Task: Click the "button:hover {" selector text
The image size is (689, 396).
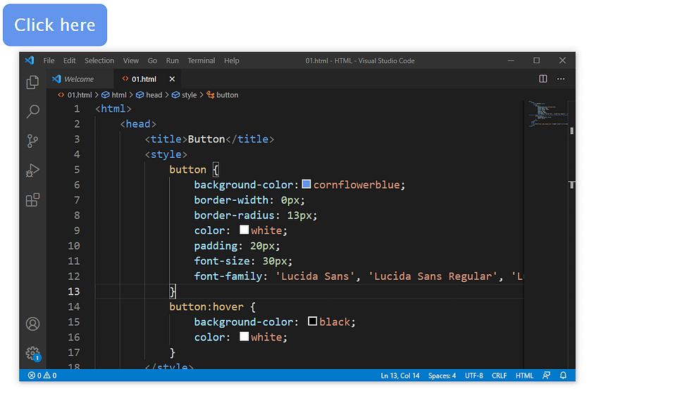Action: [212, 307]
